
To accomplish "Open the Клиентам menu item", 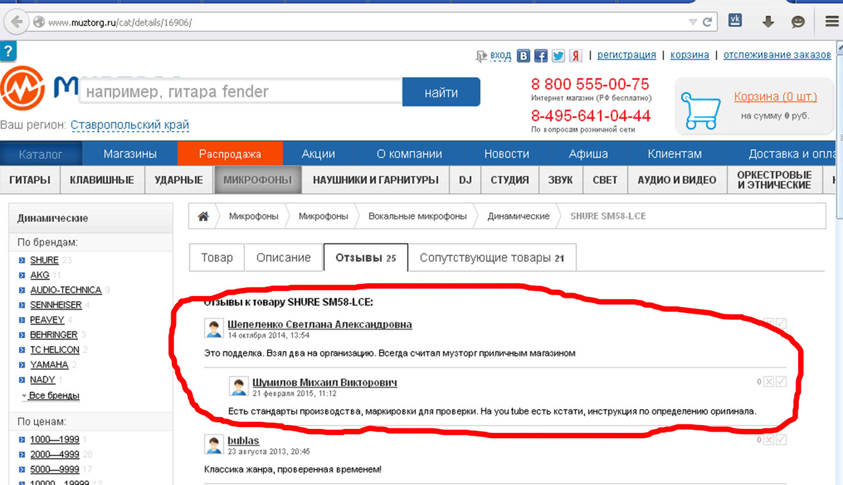I will [674, 154].
